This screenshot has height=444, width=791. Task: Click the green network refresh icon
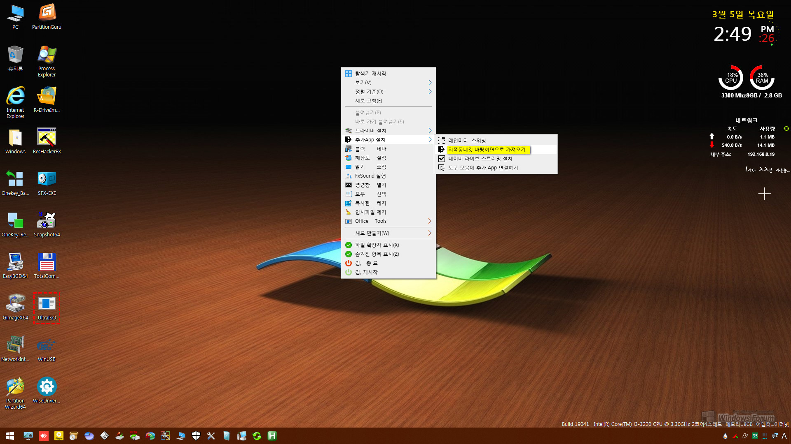[x=786, y=129]
